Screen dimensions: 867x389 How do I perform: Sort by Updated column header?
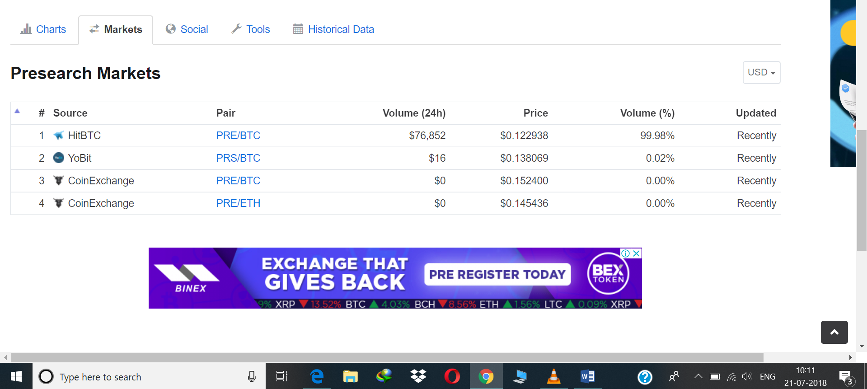[x=756, y=113]
